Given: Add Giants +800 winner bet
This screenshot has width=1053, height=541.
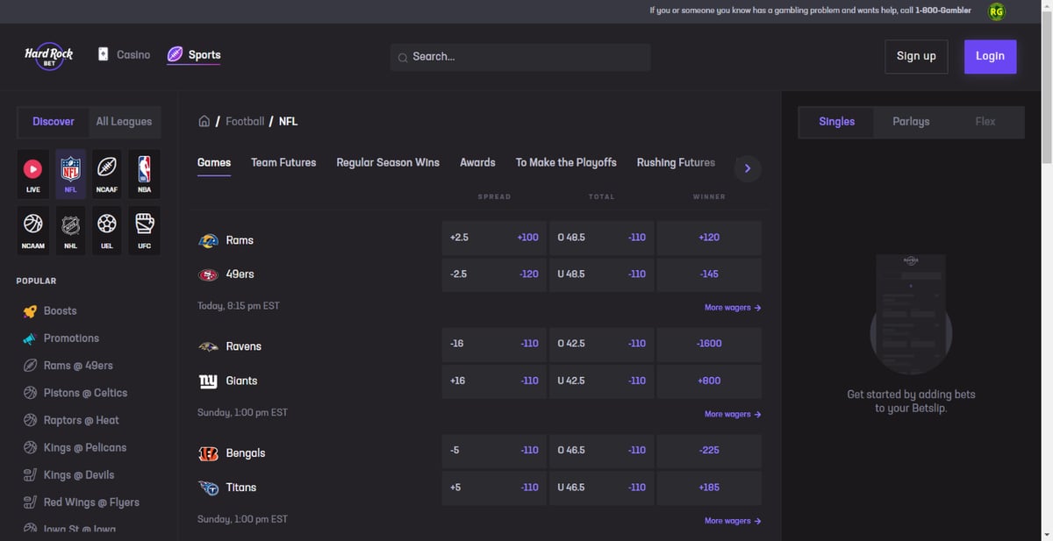Looking at the screenshot, I should pos(709,381).
